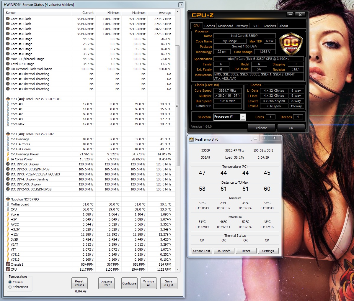The image size is (354, 301).
Task: Click the lightning icon for CPU Package Power
Action: pos(8,154)
